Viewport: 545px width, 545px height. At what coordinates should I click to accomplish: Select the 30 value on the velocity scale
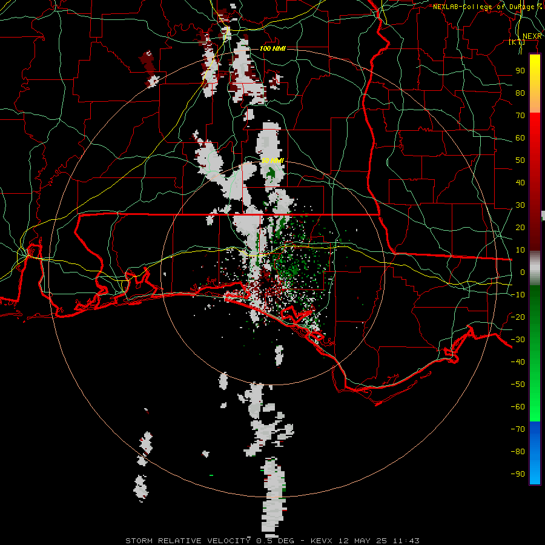point(520,205)
